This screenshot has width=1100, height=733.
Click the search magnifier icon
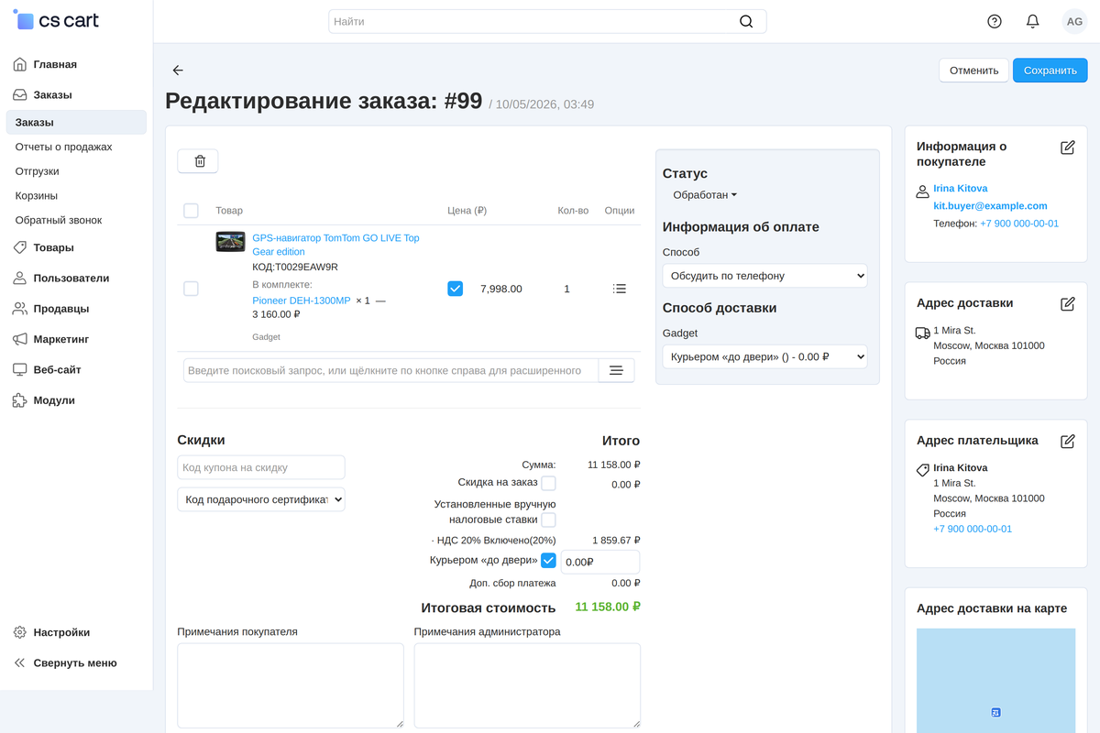pyautogui.click(x=746, y=21)
